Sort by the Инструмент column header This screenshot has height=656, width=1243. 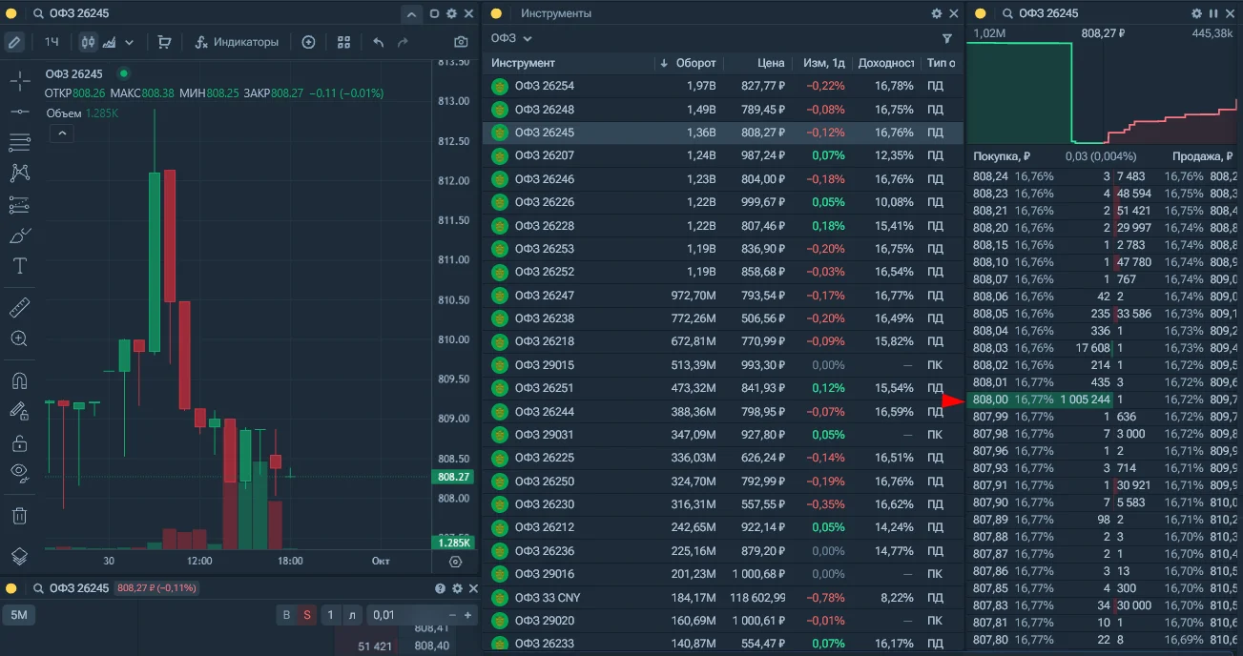[523, 63]
